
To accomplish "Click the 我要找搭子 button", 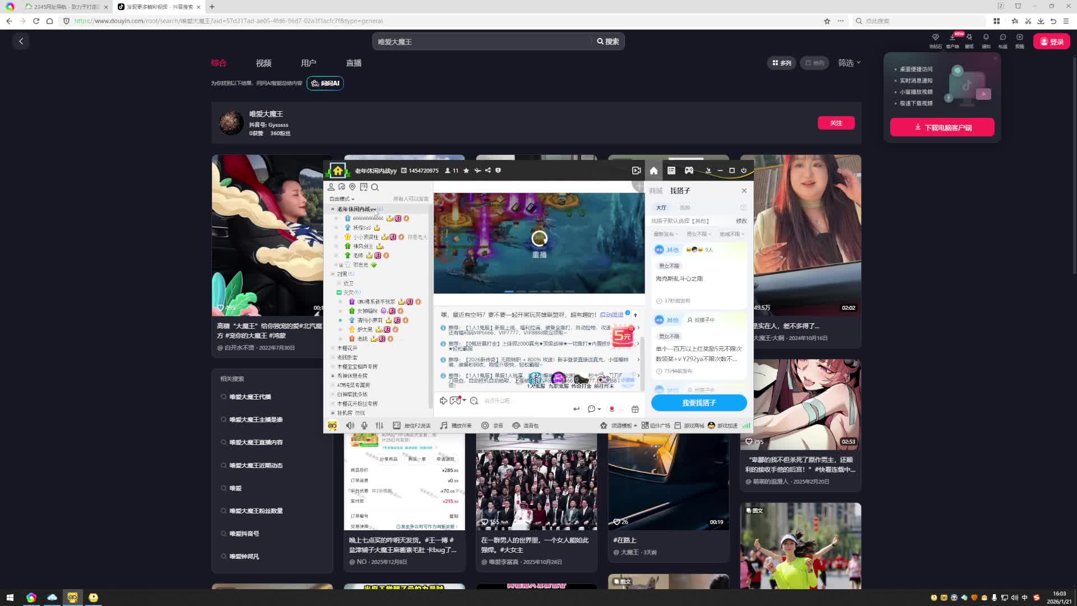I will (698, 403).
